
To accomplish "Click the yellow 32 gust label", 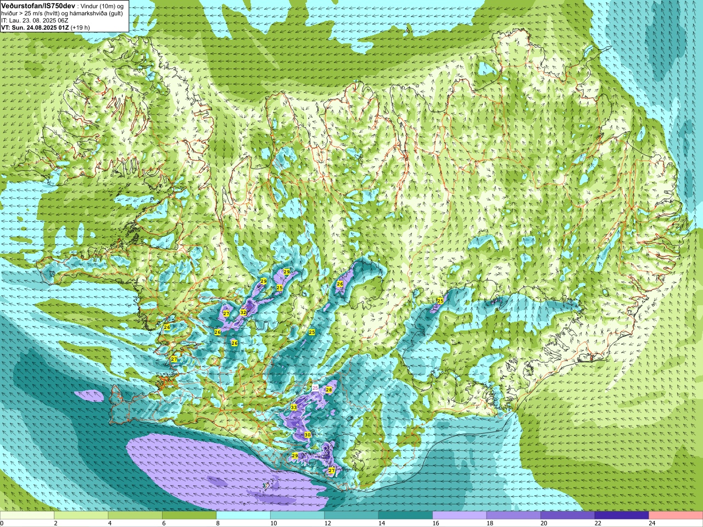I will (243, 312).
